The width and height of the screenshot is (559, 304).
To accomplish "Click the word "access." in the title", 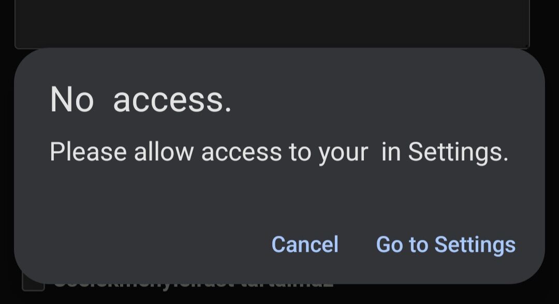I will tap(172, 99).
